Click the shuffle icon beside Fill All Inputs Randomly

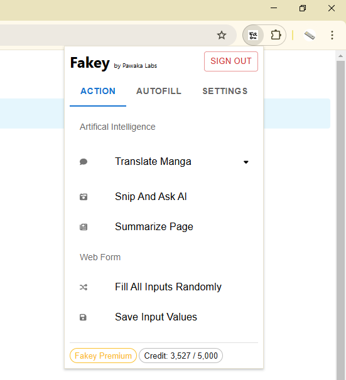tap(84, 287)
